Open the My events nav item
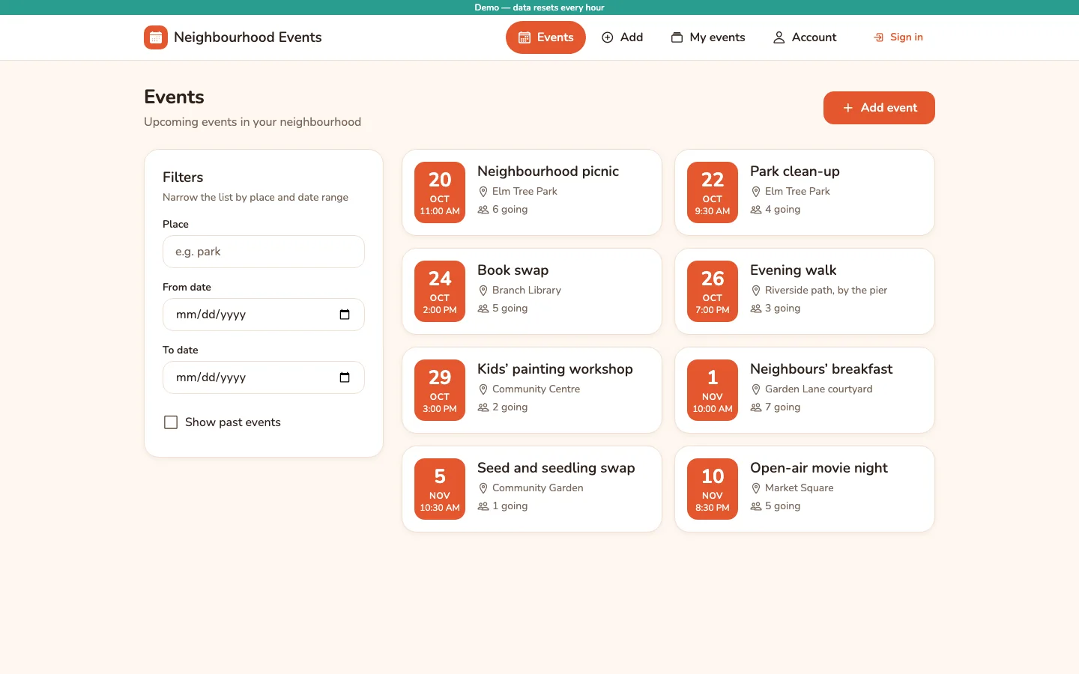This screenshot has width=1079, height=674. 708,37
